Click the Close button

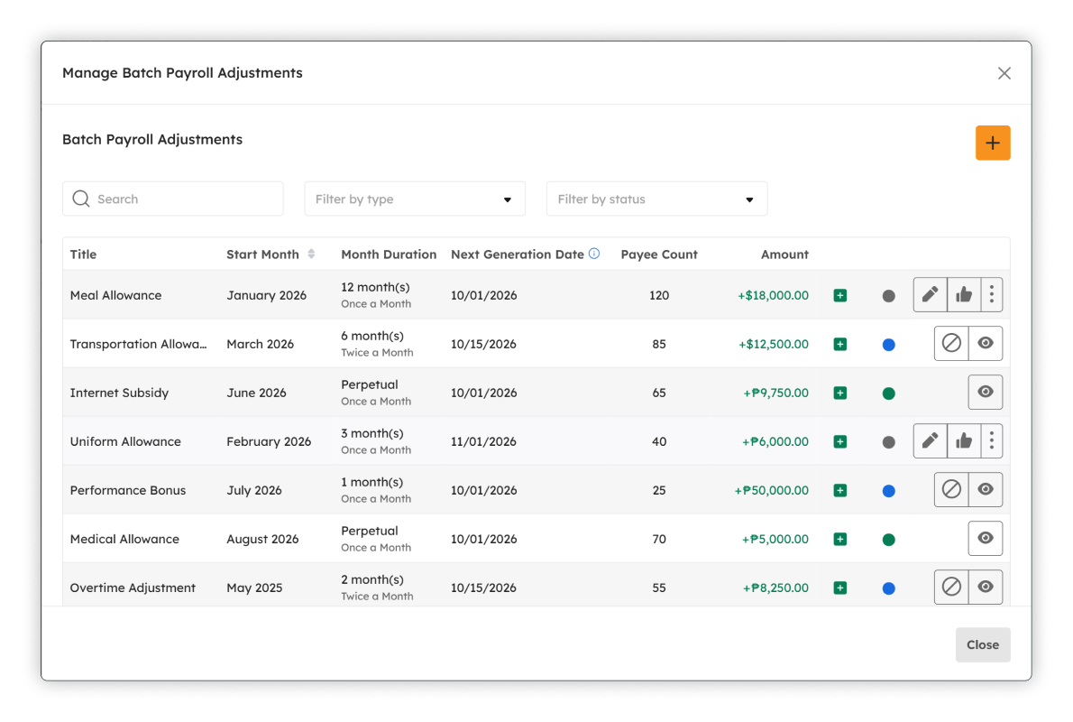(983, 644)
